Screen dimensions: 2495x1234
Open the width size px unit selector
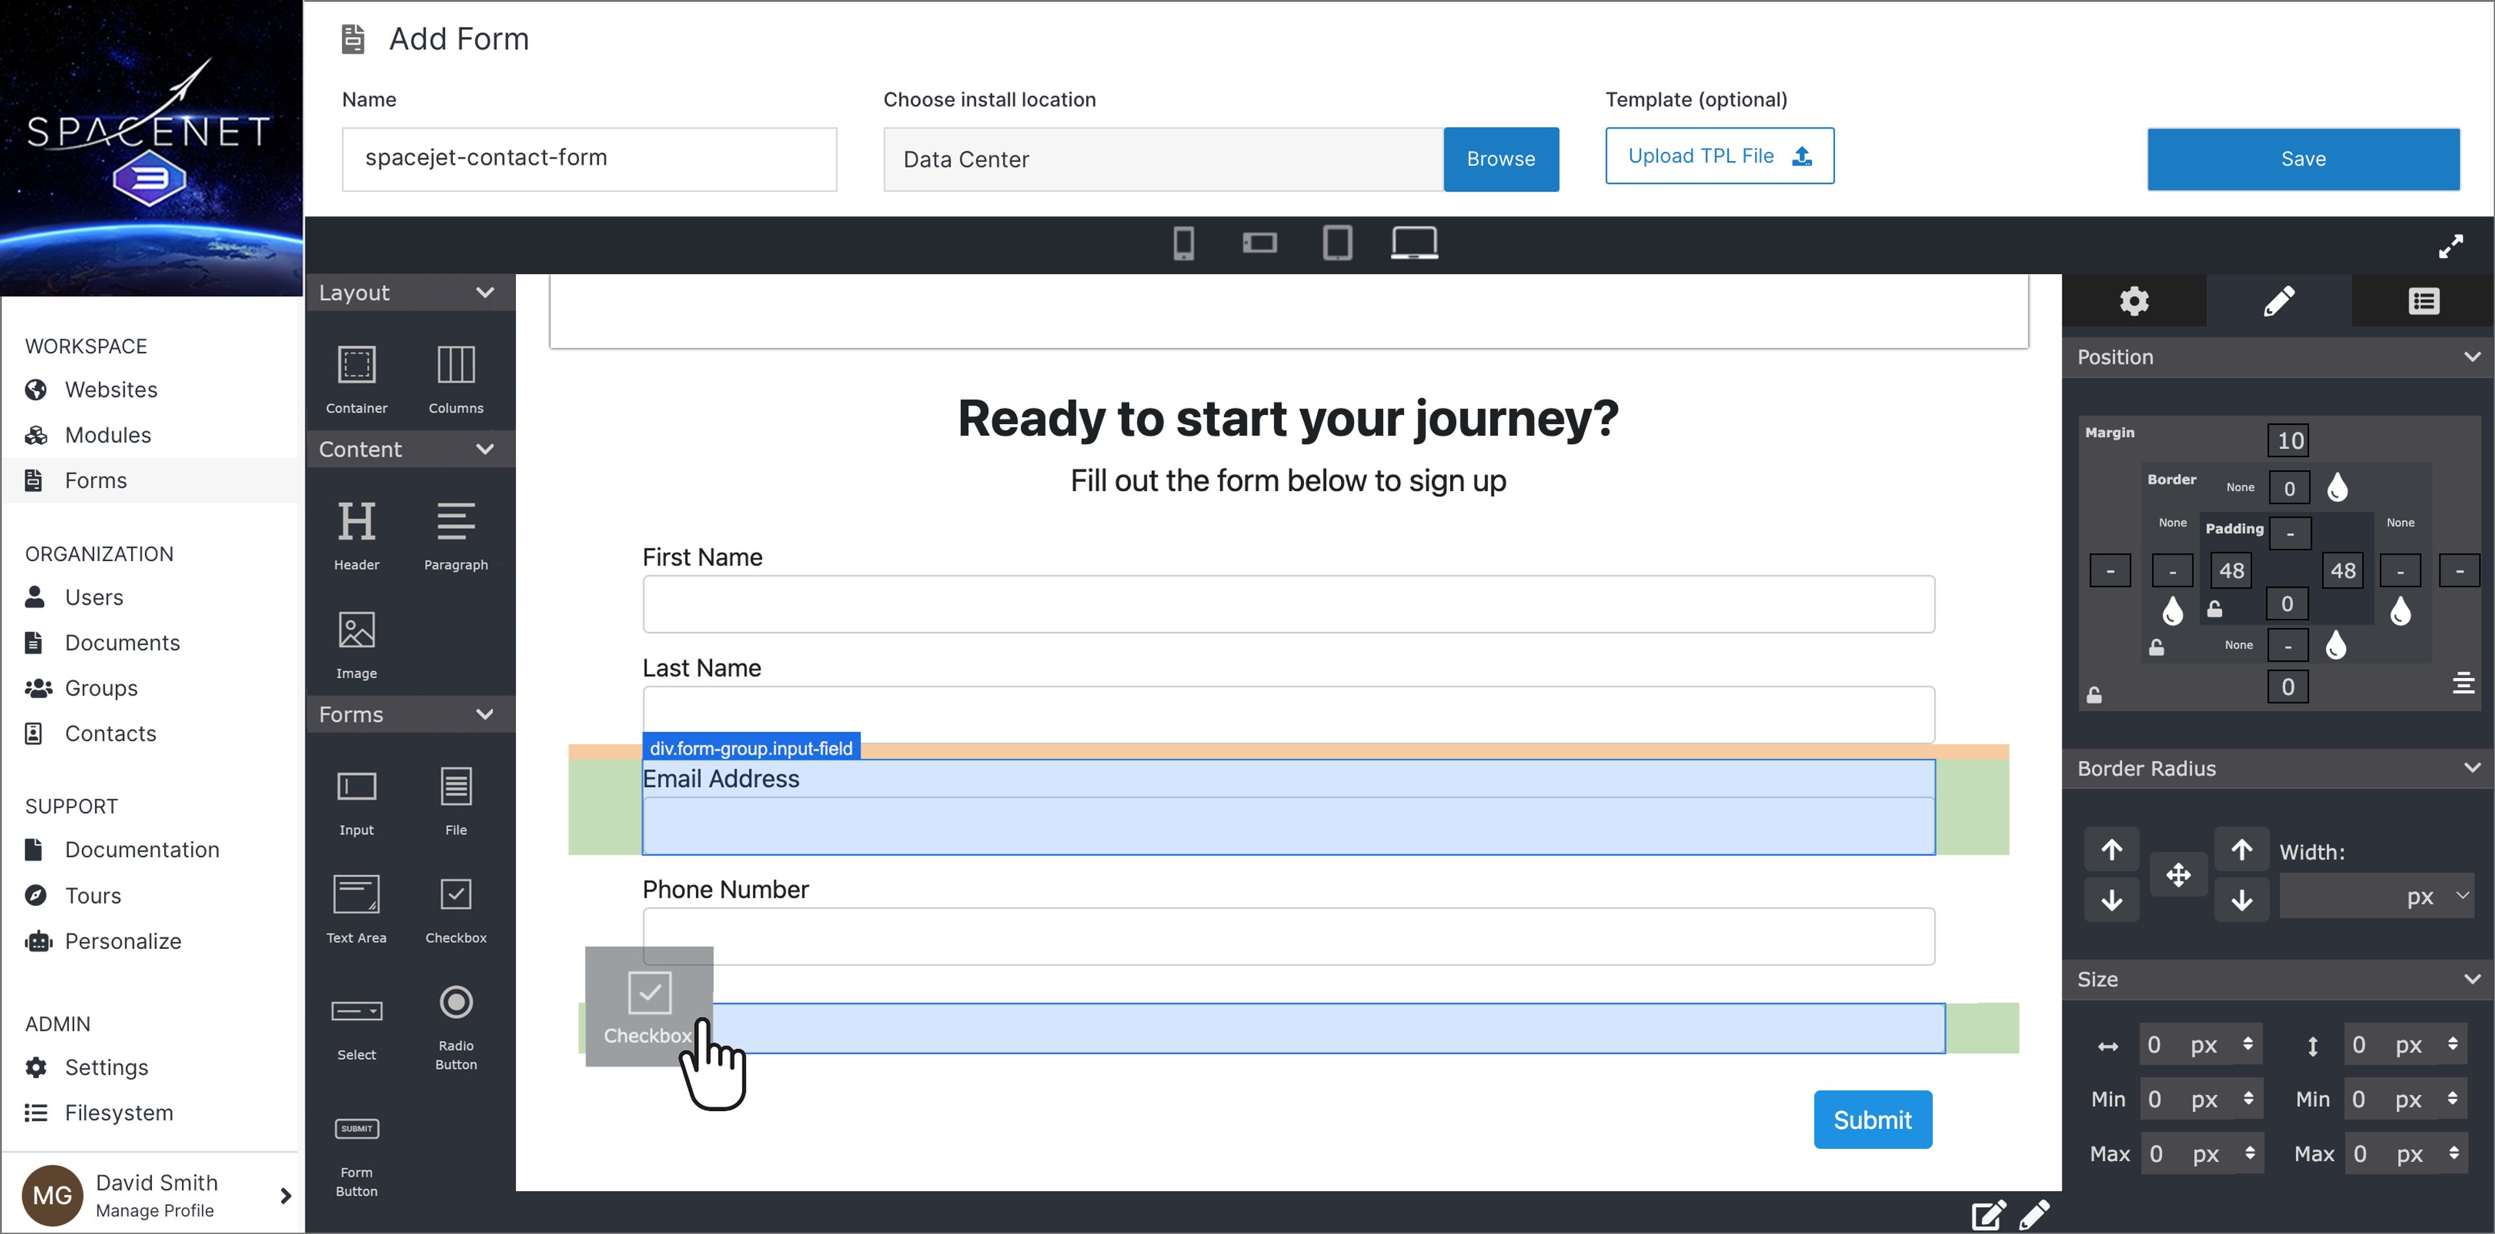[x=2223, y=1044]
